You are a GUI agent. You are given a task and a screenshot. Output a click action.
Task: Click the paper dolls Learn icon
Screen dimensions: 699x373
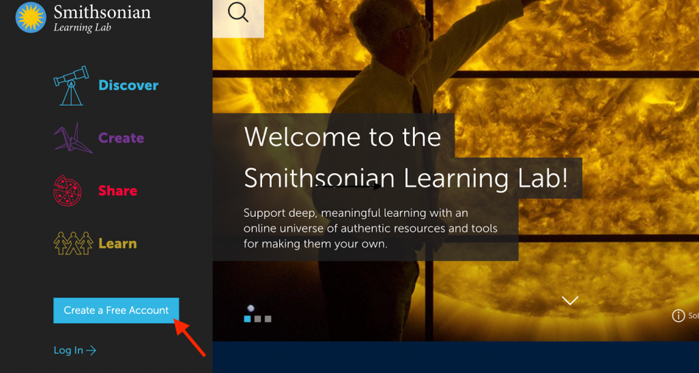(x=73, y=243)
